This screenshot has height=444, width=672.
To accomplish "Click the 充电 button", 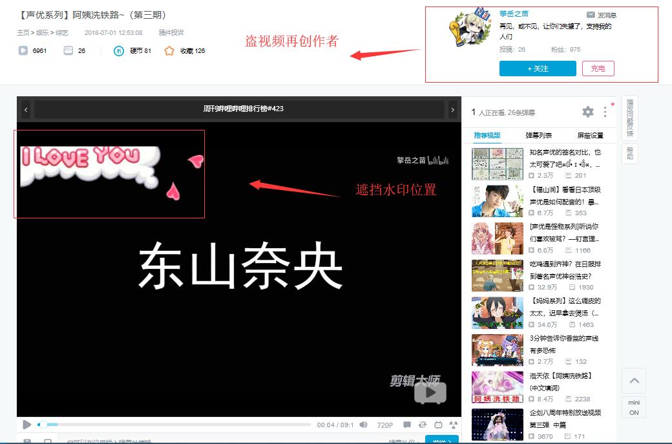I will pos(598,69).
